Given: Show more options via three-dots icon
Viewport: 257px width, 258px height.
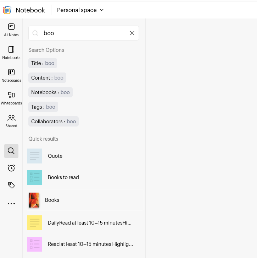Looking at the screenshot, I should tap(11, 204).
